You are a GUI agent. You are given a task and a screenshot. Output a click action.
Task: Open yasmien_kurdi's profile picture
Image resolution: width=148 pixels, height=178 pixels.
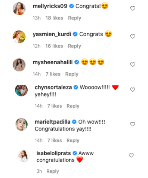pos(19,37)
